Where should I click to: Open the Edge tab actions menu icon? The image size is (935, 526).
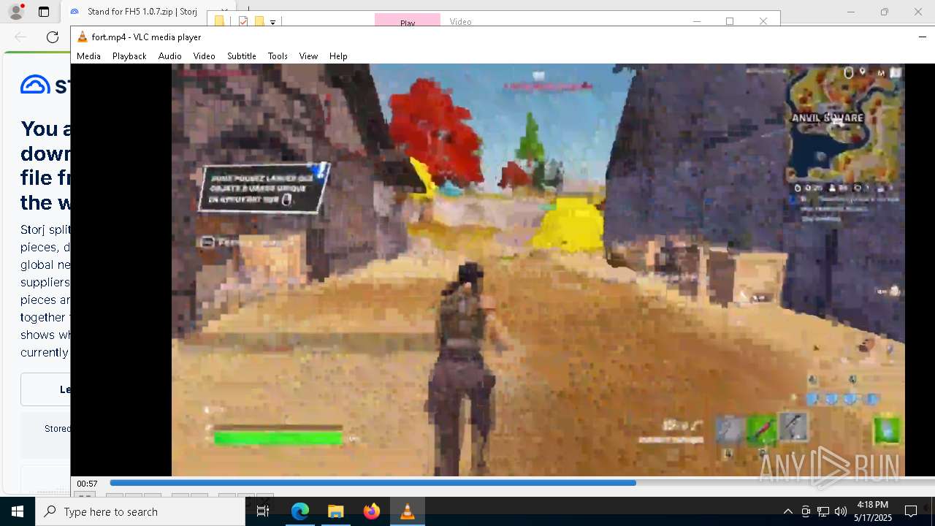tap(44, 12)
